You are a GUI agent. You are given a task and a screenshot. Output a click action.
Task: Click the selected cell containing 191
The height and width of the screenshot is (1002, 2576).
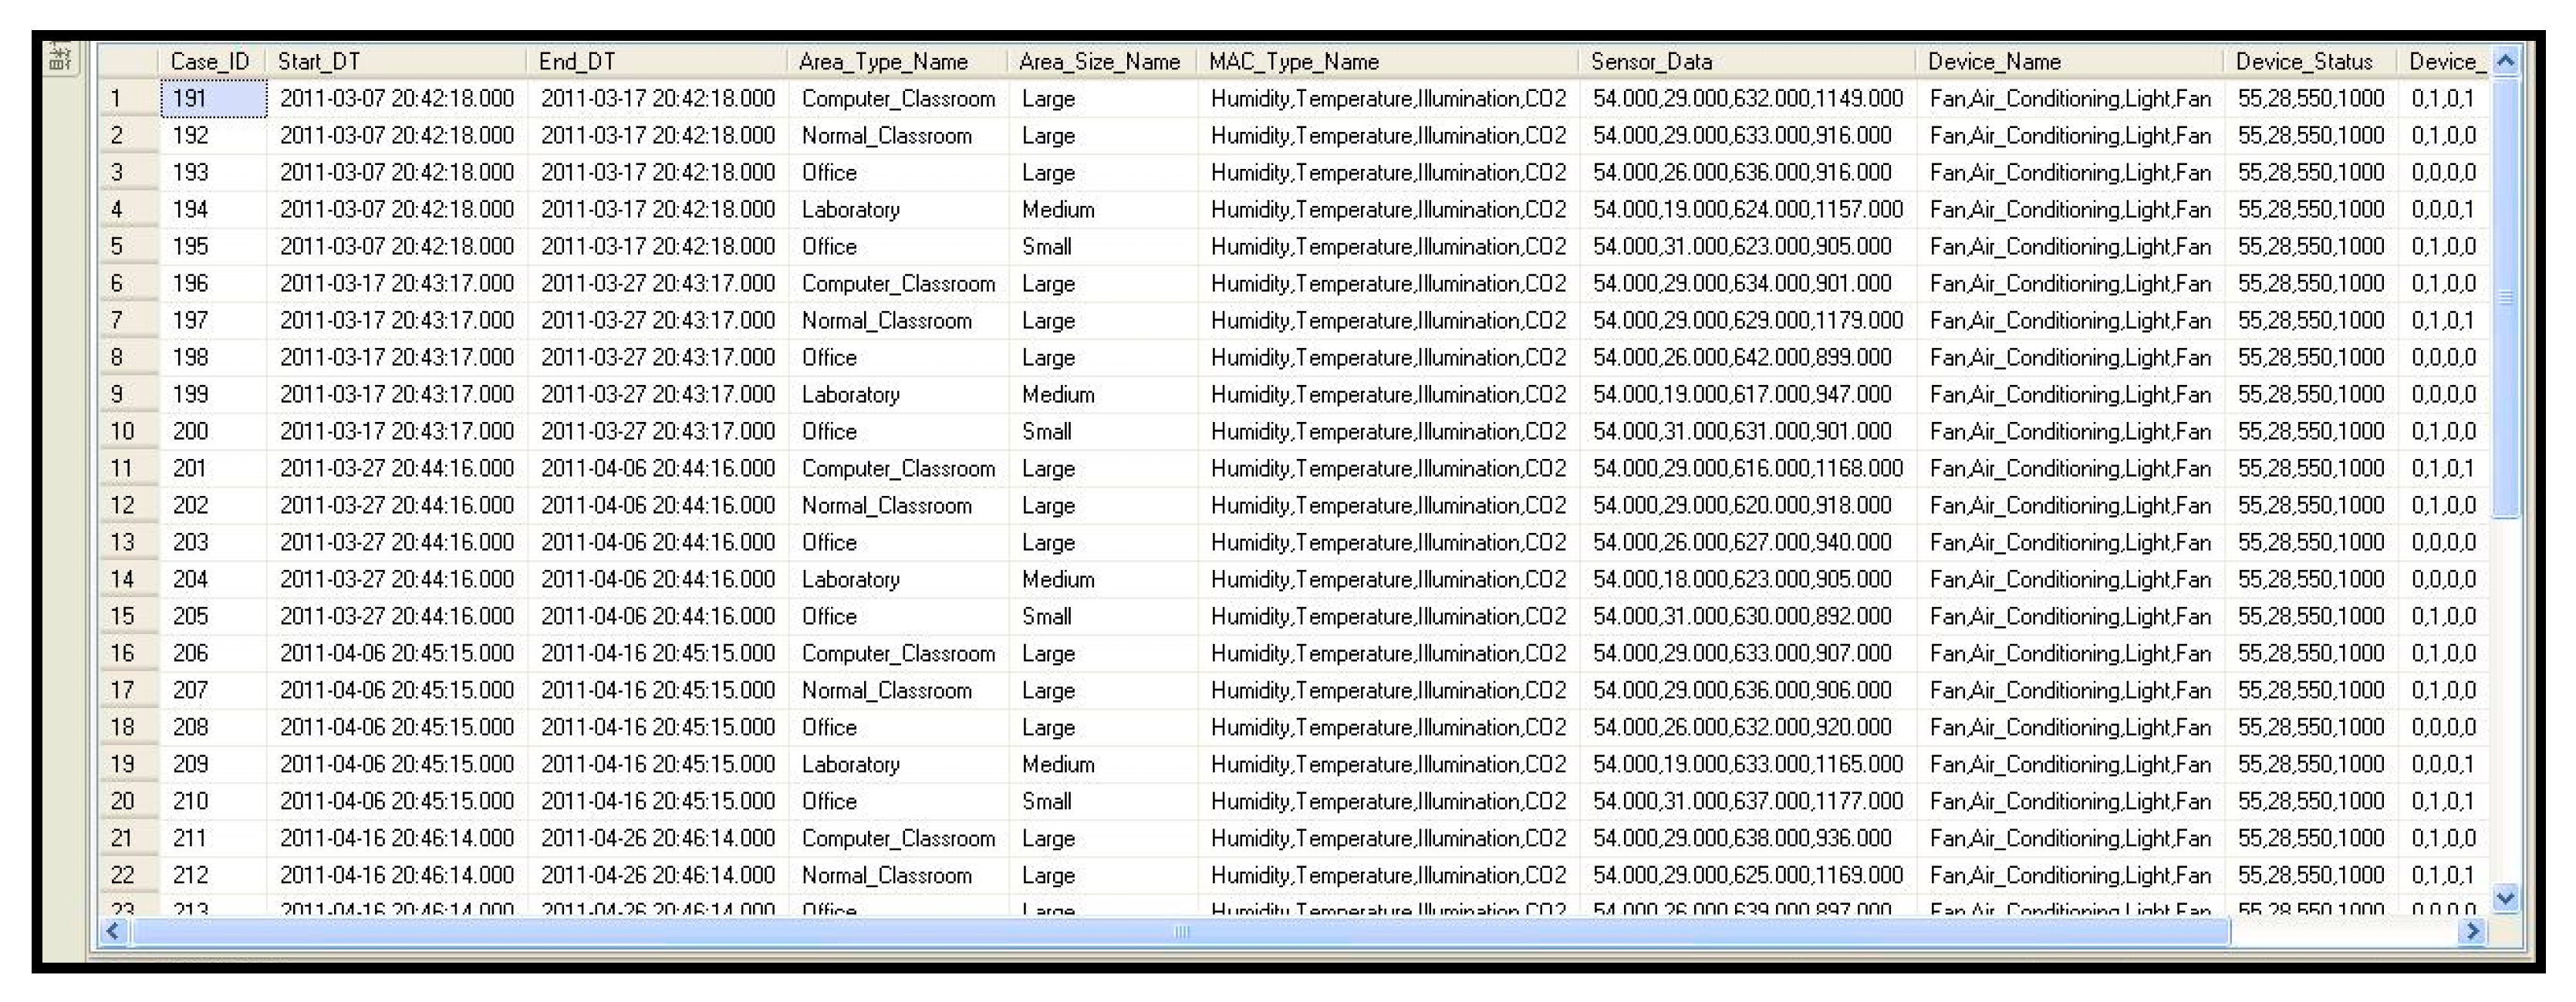(213, 98)
